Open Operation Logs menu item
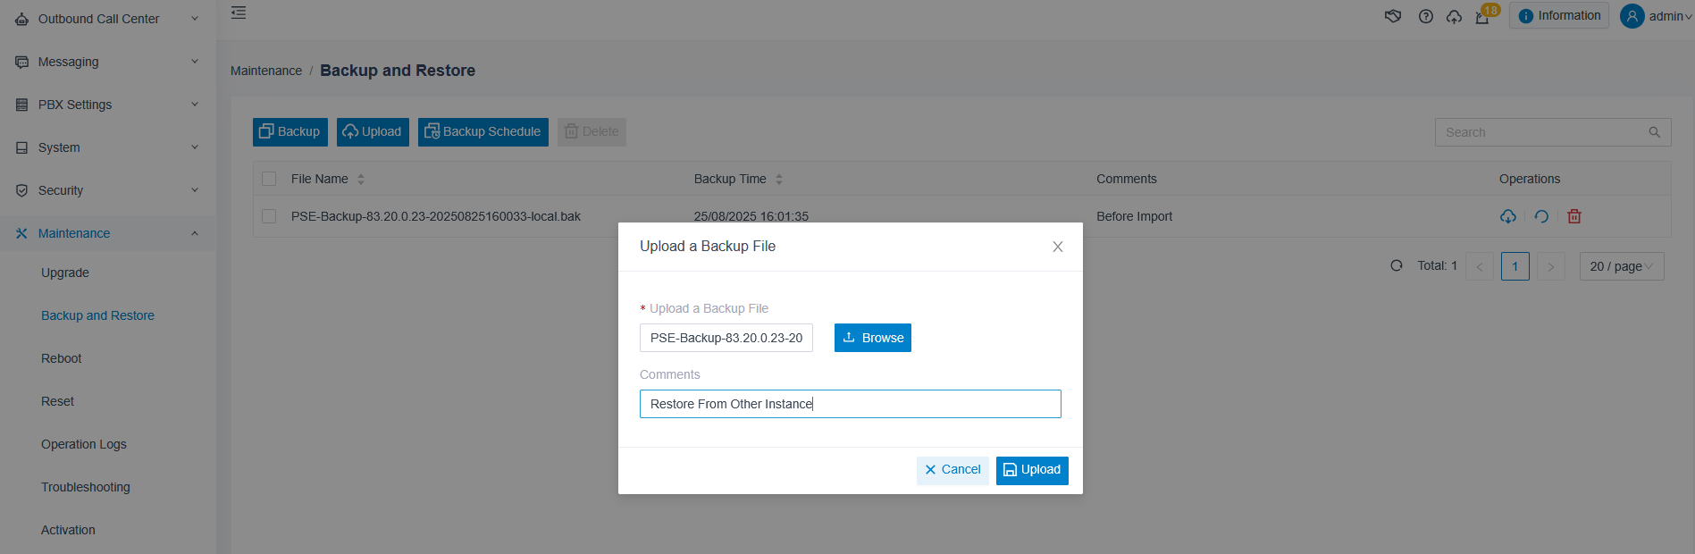 pos(84,444)
